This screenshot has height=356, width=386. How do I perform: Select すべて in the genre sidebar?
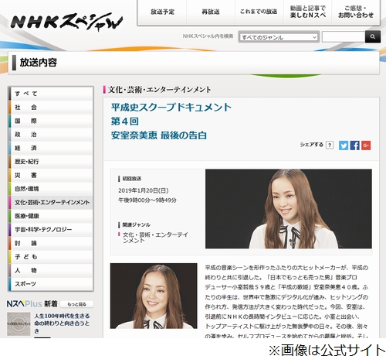pyautogui.click(x=50, y=94)
